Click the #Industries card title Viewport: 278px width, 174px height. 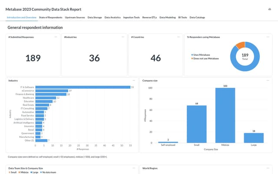[70, 37]
